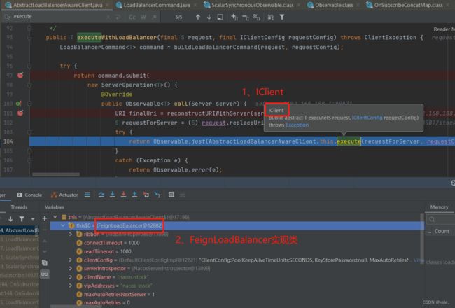
Task: Click the Exception link in the tooltip
Action: pyautogui.click(x=297, y=125)
